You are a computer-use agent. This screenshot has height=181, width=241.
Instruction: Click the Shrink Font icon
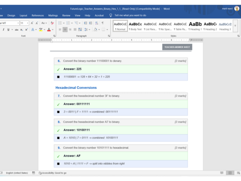pyautogui.click(x=37, y=23)
